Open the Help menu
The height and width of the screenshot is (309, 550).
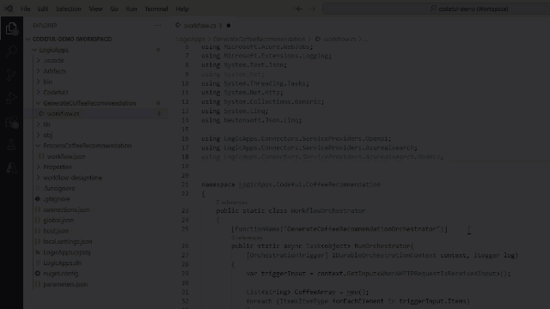(182, 9)
